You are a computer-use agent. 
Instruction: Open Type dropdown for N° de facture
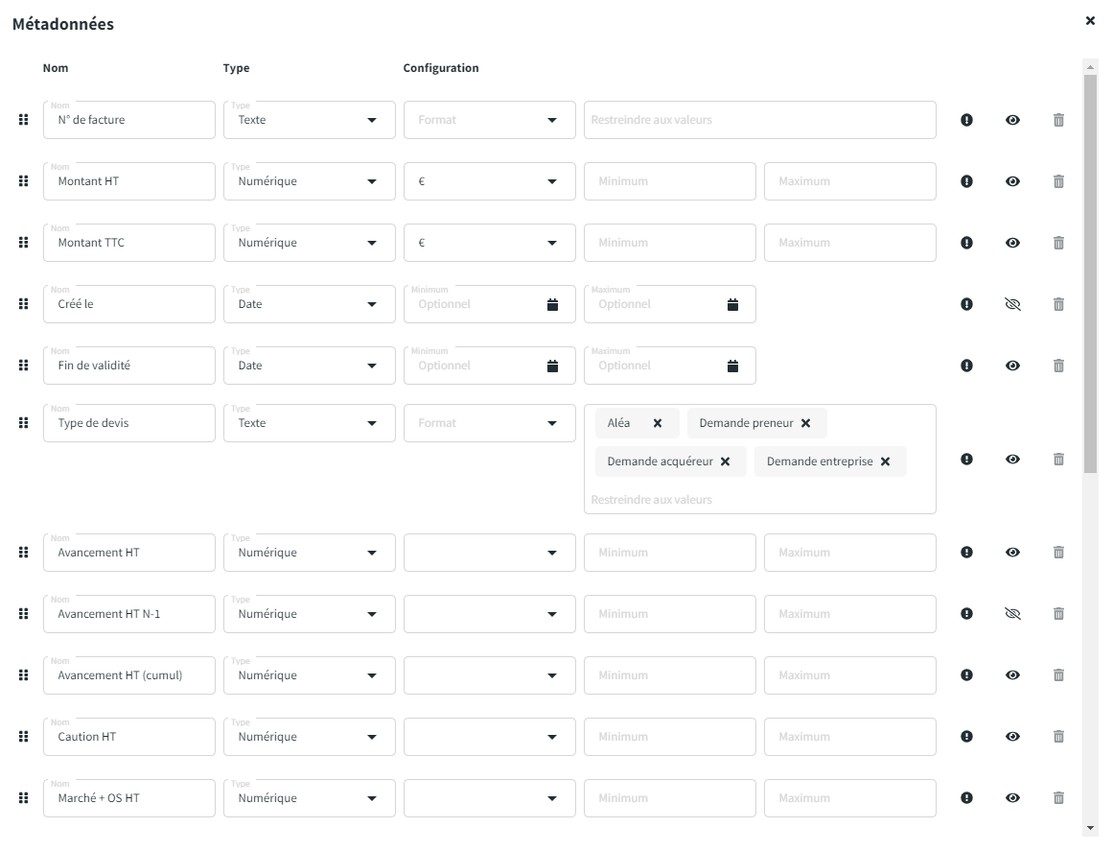(372, 120)
